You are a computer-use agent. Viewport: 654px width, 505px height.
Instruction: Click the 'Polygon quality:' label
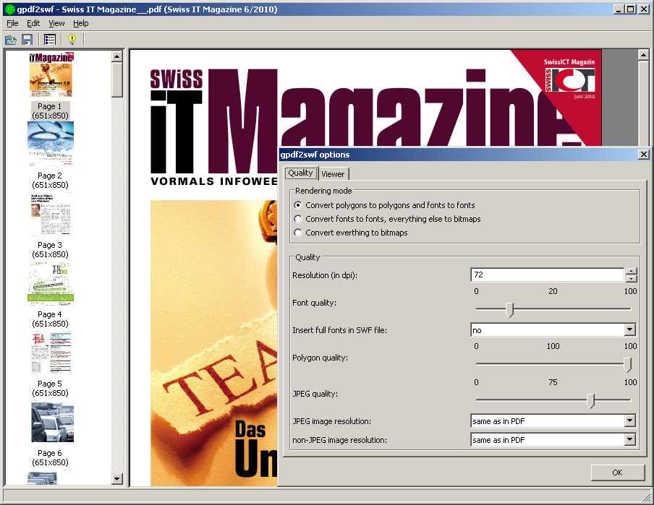[320, 358]
